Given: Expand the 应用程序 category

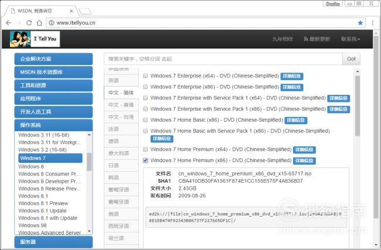Looking at the screenshot, I should (53, 99).
